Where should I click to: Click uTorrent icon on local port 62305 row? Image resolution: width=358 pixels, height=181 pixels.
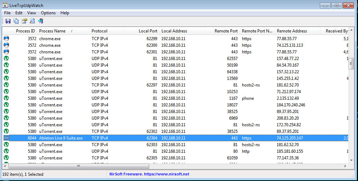tap(6, 158)
